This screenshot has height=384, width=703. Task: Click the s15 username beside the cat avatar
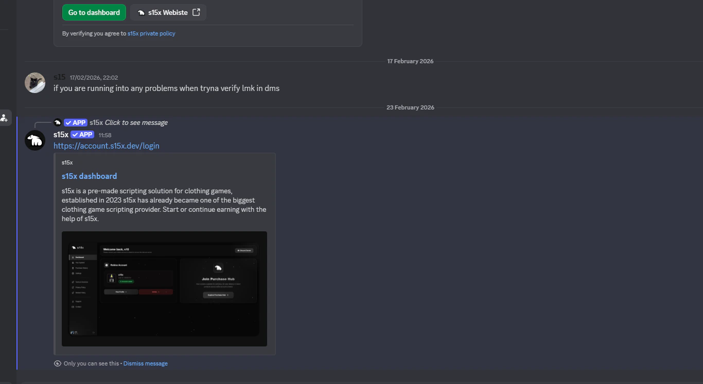(x=60, y=77)
